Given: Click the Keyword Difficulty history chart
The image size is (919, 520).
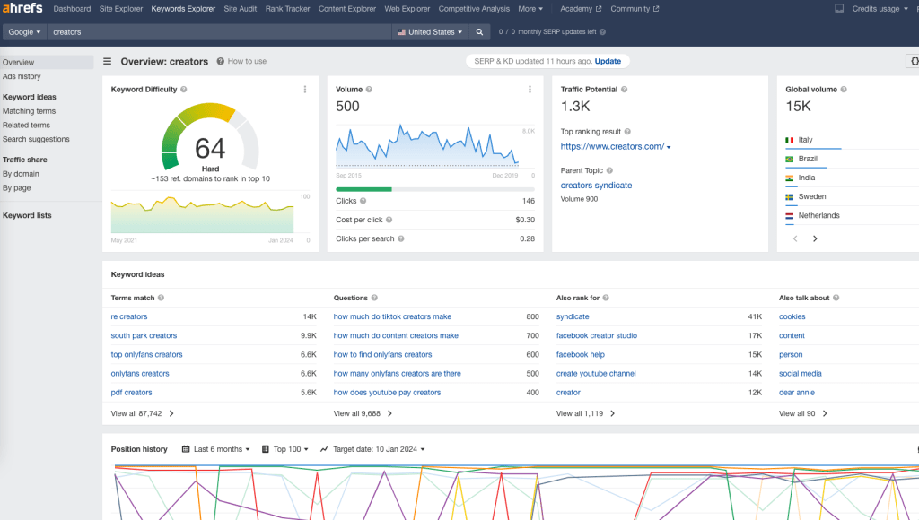Looking at the screenshot, I should click(x=202, y=215).
